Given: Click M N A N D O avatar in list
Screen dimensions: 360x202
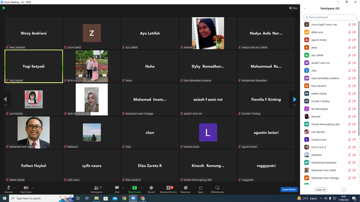Looking at the screenshot, I should [x=307, y=147].
